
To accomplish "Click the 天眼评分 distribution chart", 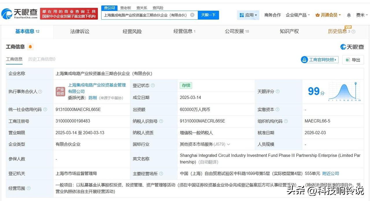I will [345, 92].
